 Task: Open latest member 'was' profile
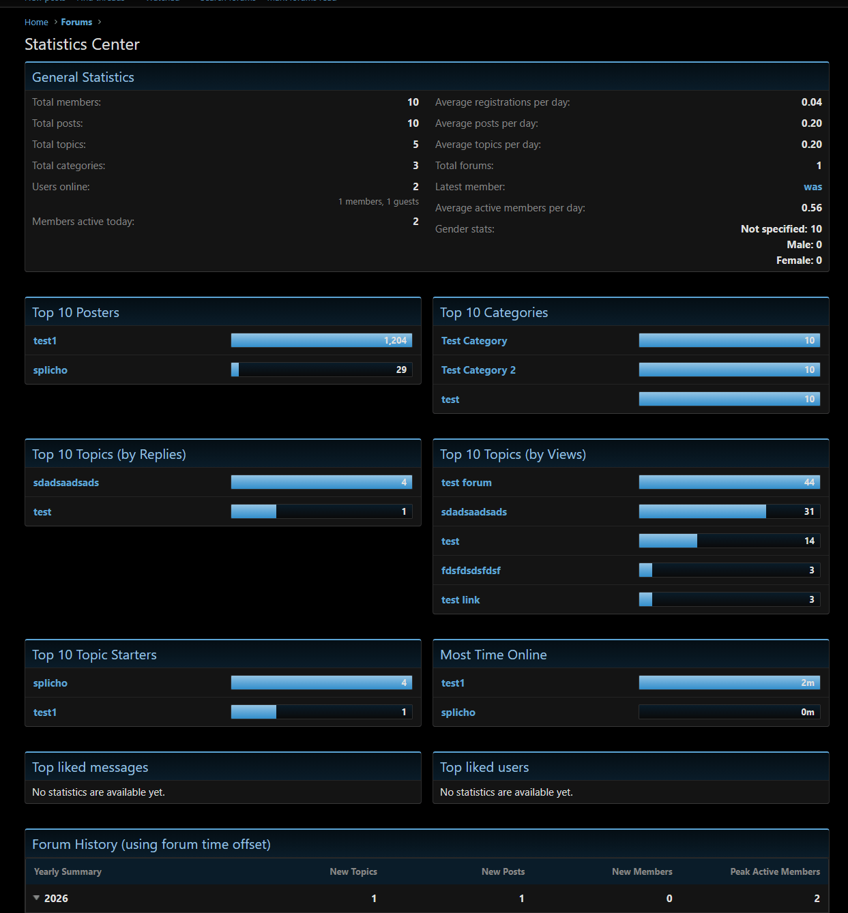[812, 187]
